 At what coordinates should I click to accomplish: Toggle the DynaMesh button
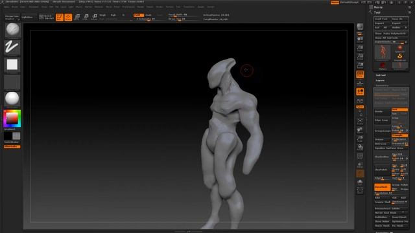[x=382, y=187]
